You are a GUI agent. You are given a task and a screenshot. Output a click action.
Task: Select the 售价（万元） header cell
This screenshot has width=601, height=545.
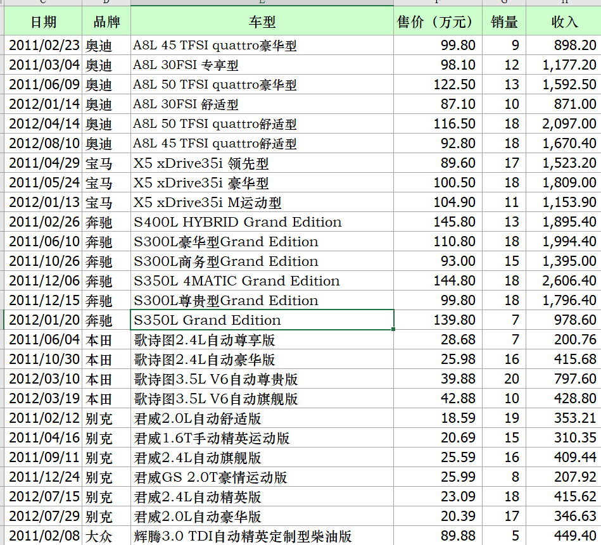pos(438,21)
